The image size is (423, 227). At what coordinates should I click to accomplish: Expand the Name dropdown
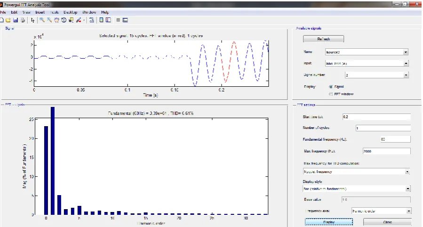click(x=406, y=52)
